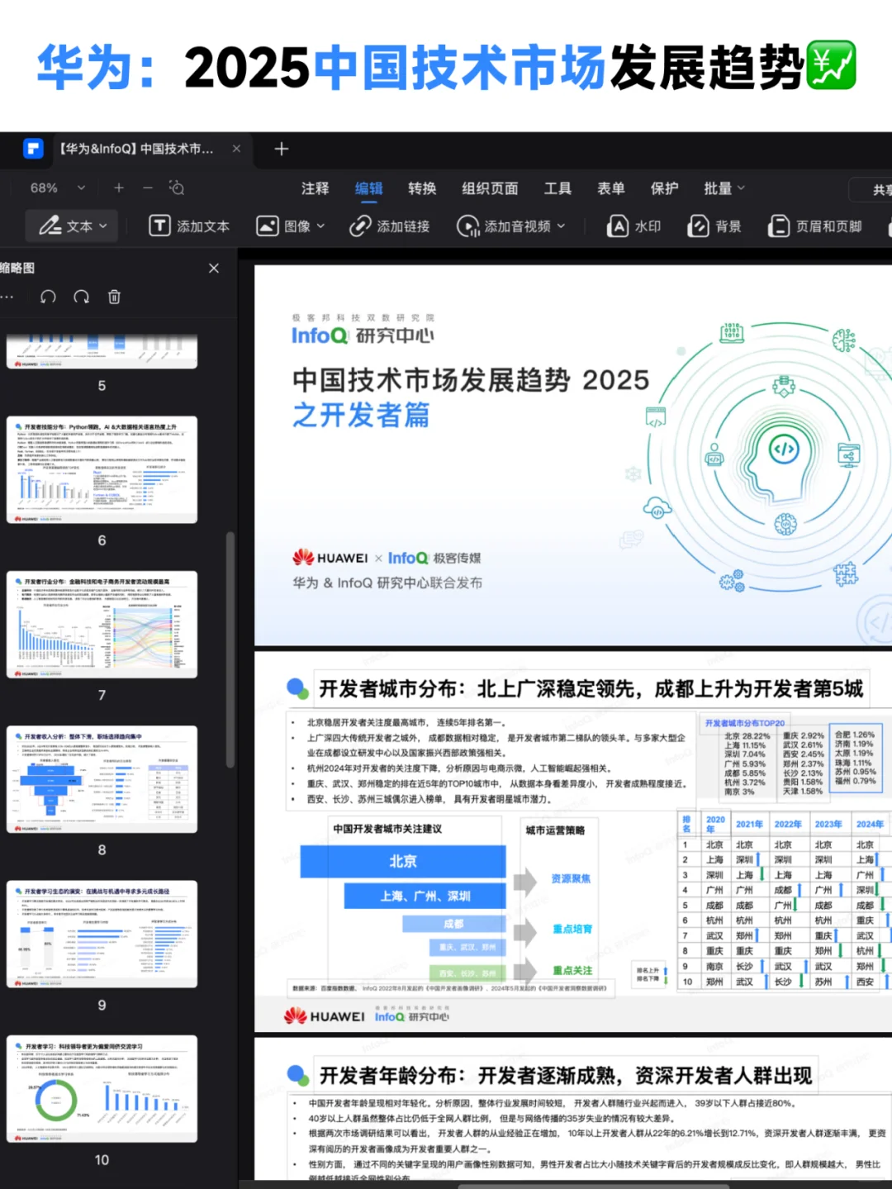Select the 编辑 tab

368,188
